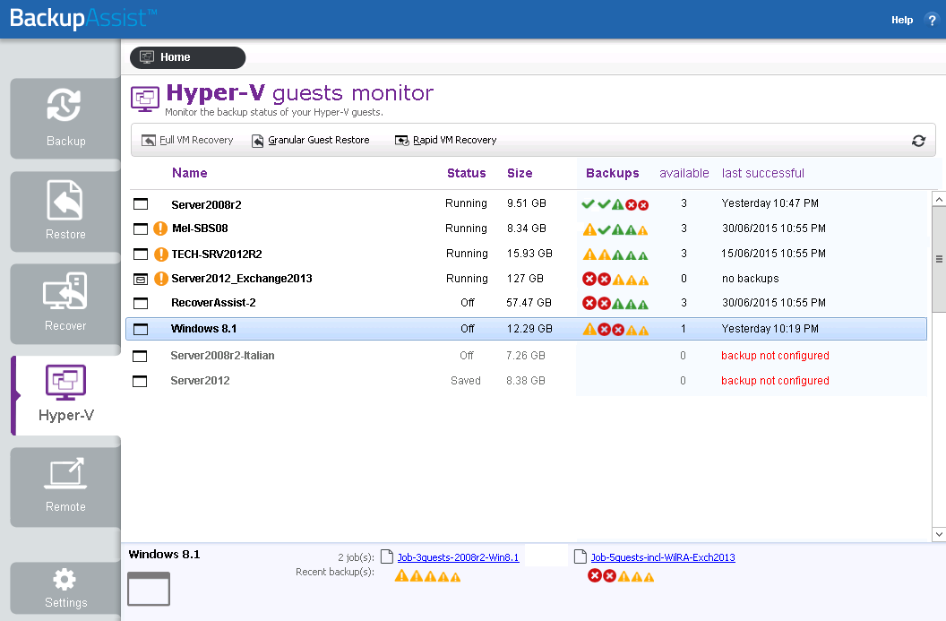The image size is (946, 621).
Task: Click the Backups column header
Action: (613, 173)
